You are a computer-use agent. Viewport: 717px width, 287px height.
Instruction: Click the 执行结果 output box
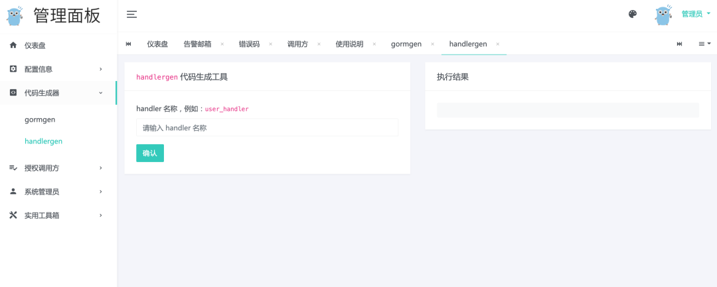(x=568, y=110)
